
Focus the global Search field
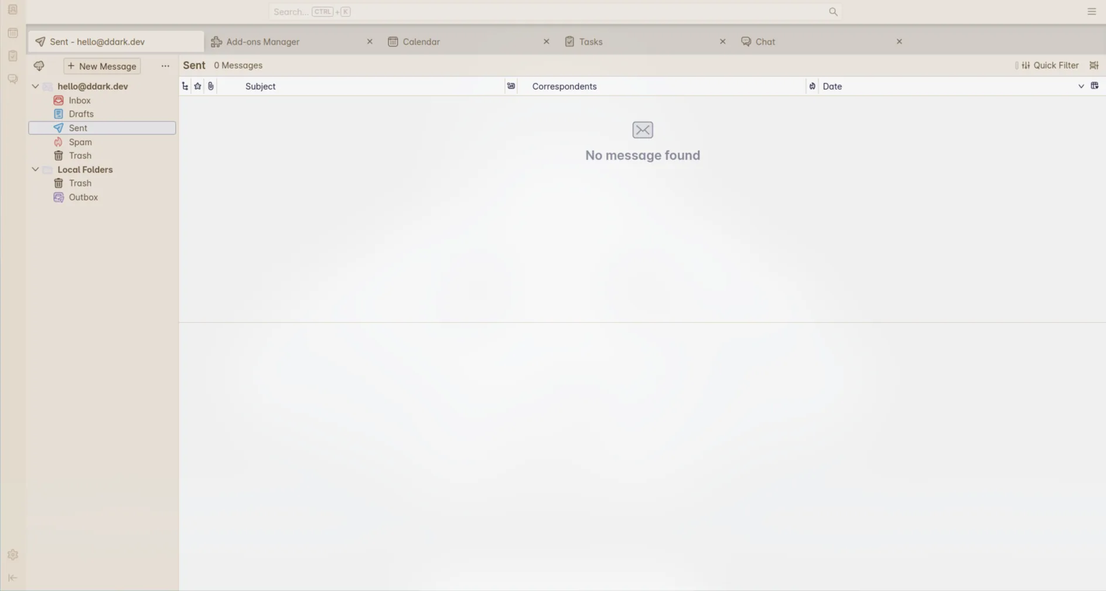coord(555,12)
